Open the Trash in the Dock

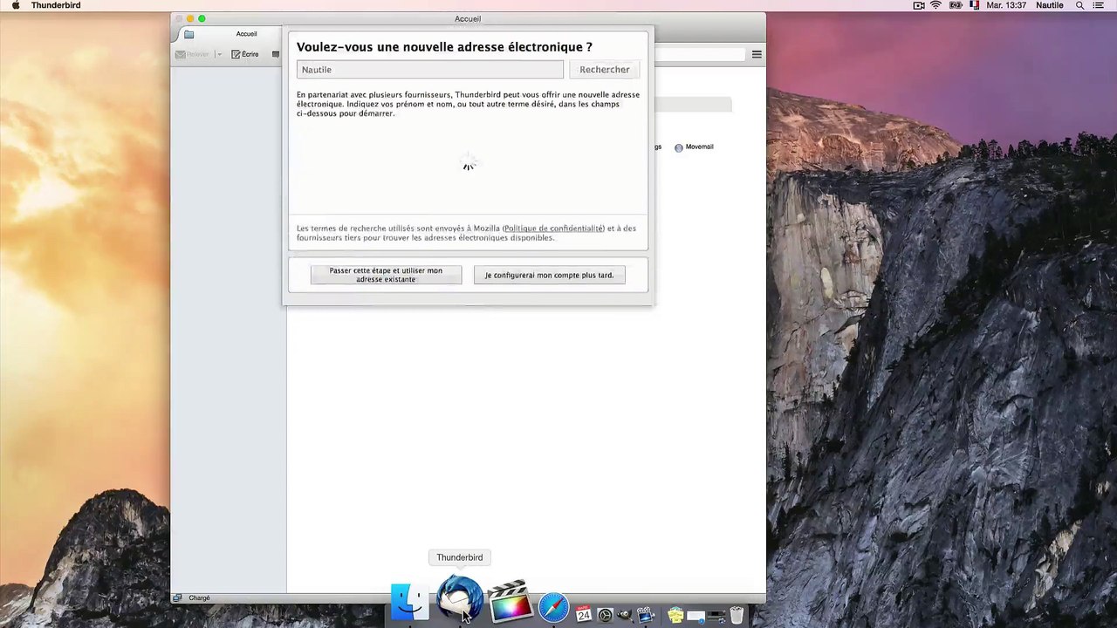737,615
